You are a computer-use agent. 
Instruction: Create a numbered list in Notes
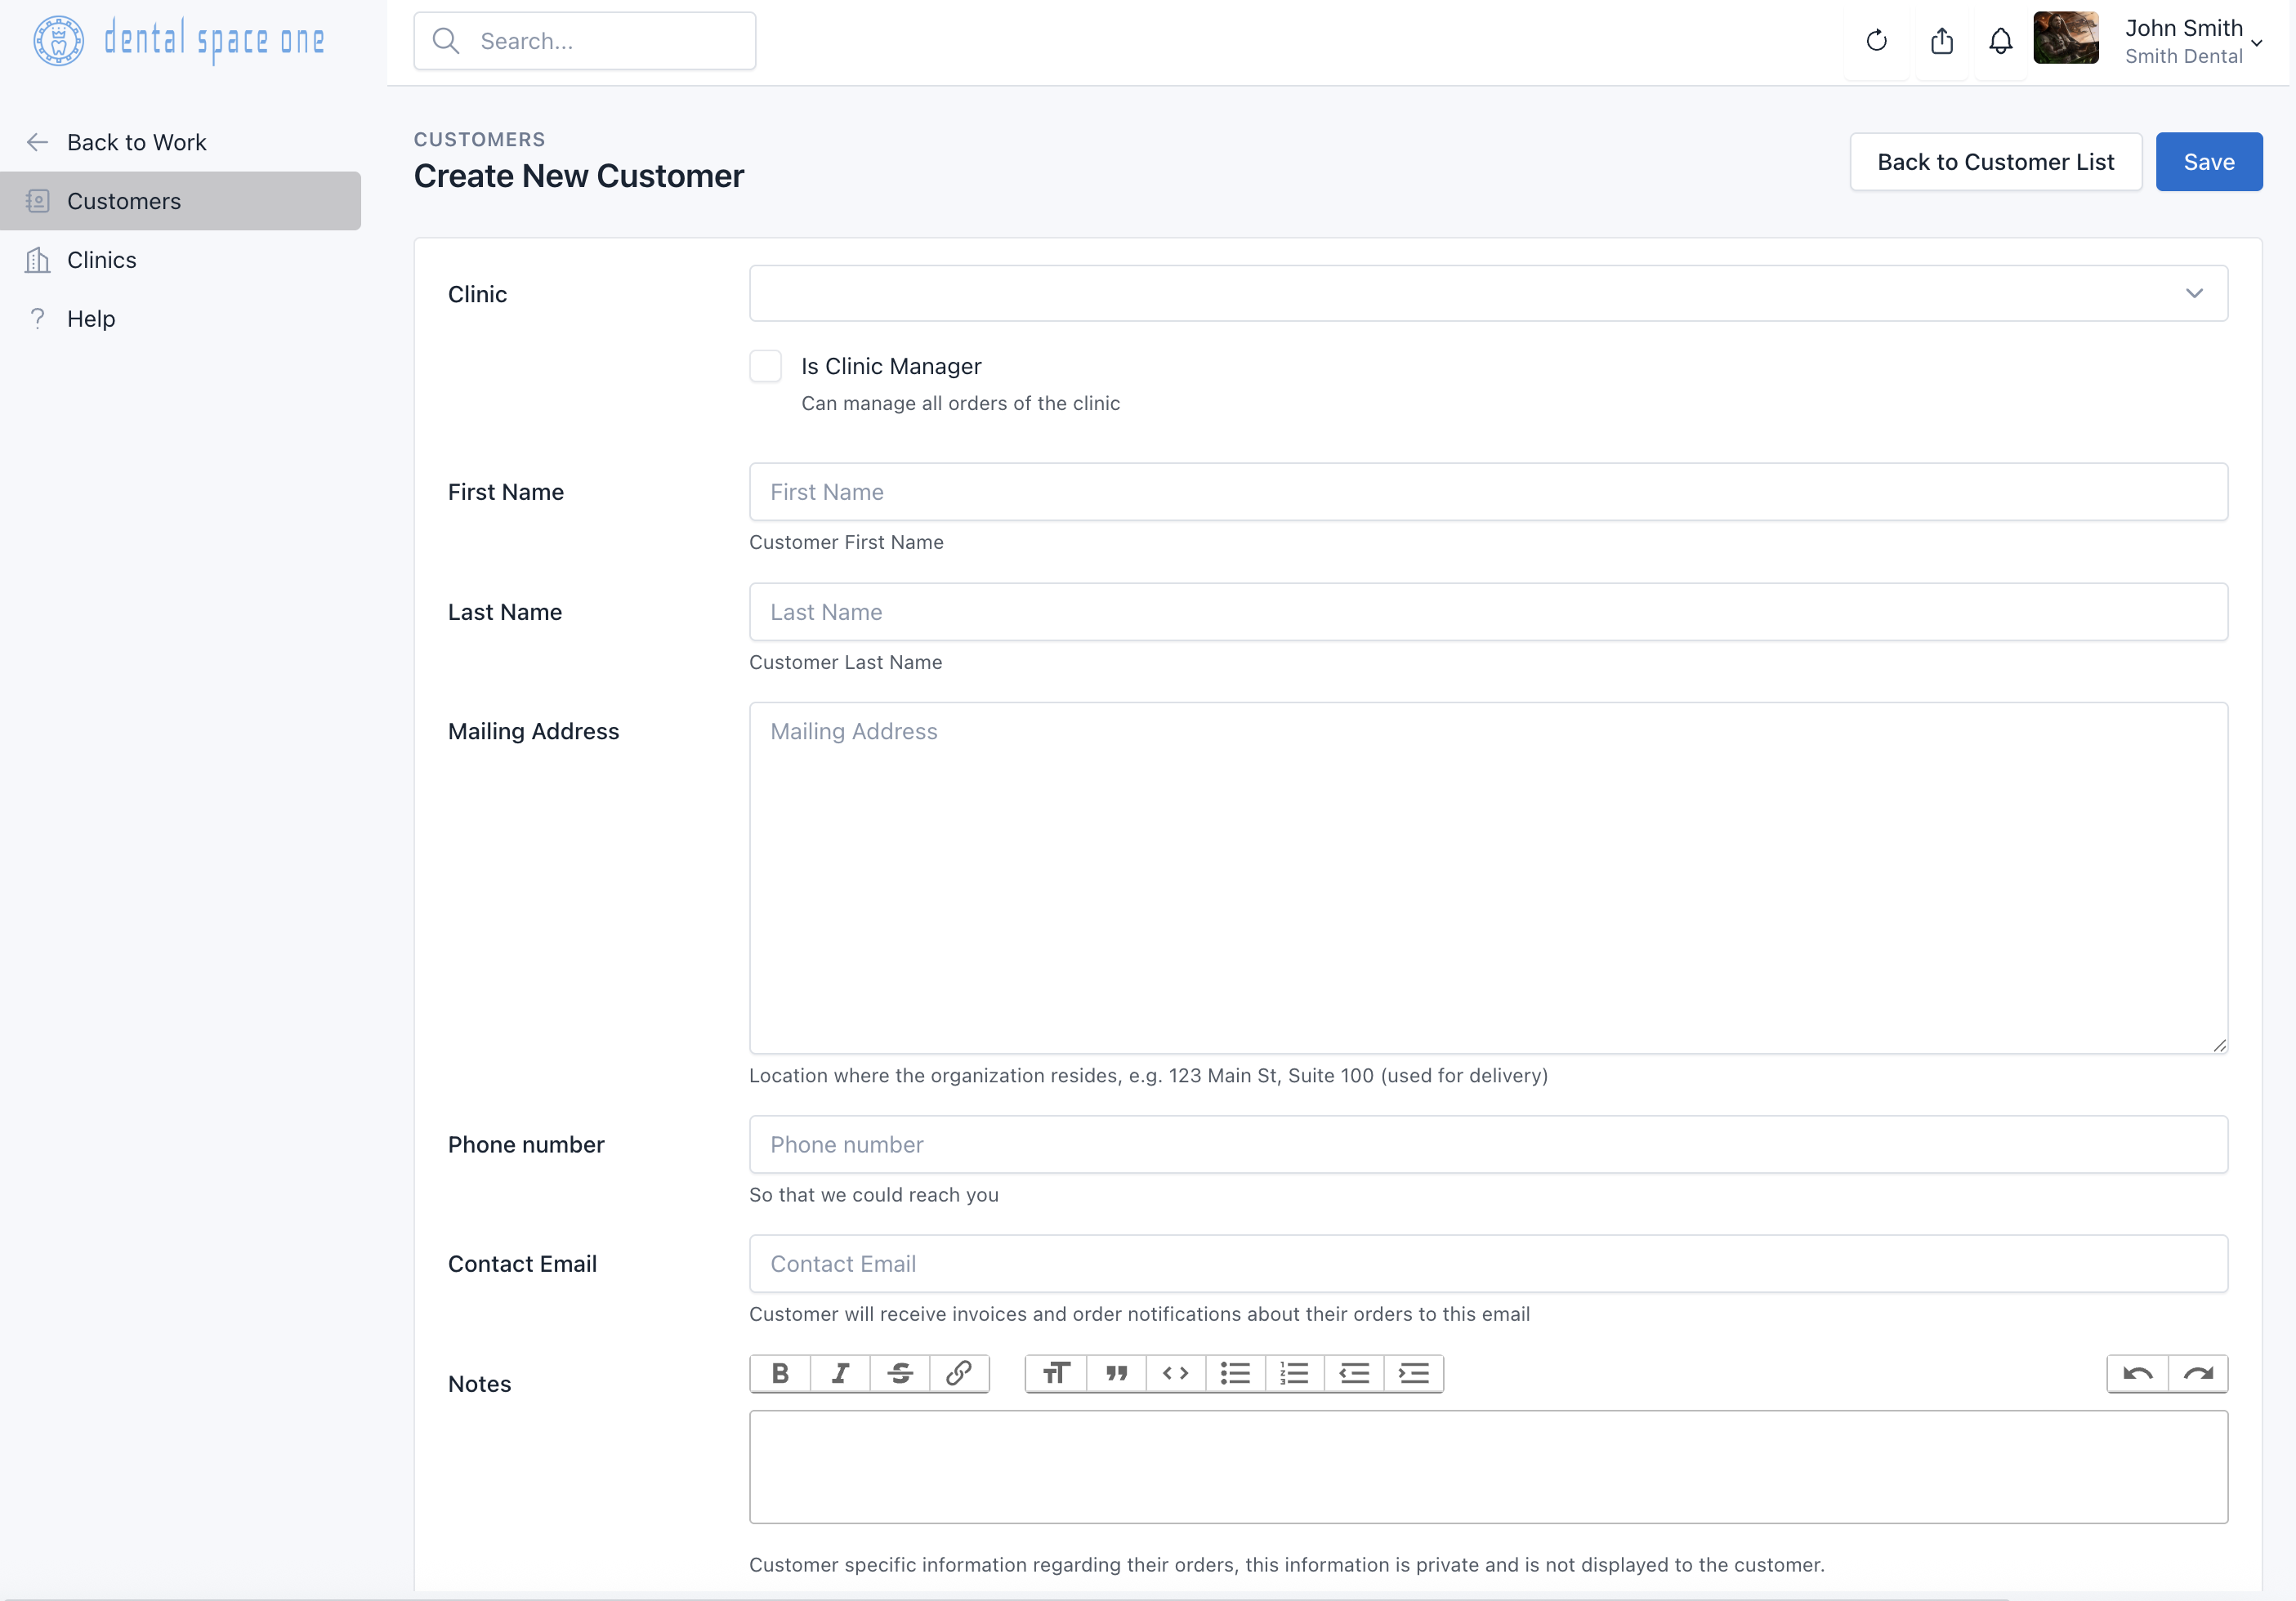1294,1373
